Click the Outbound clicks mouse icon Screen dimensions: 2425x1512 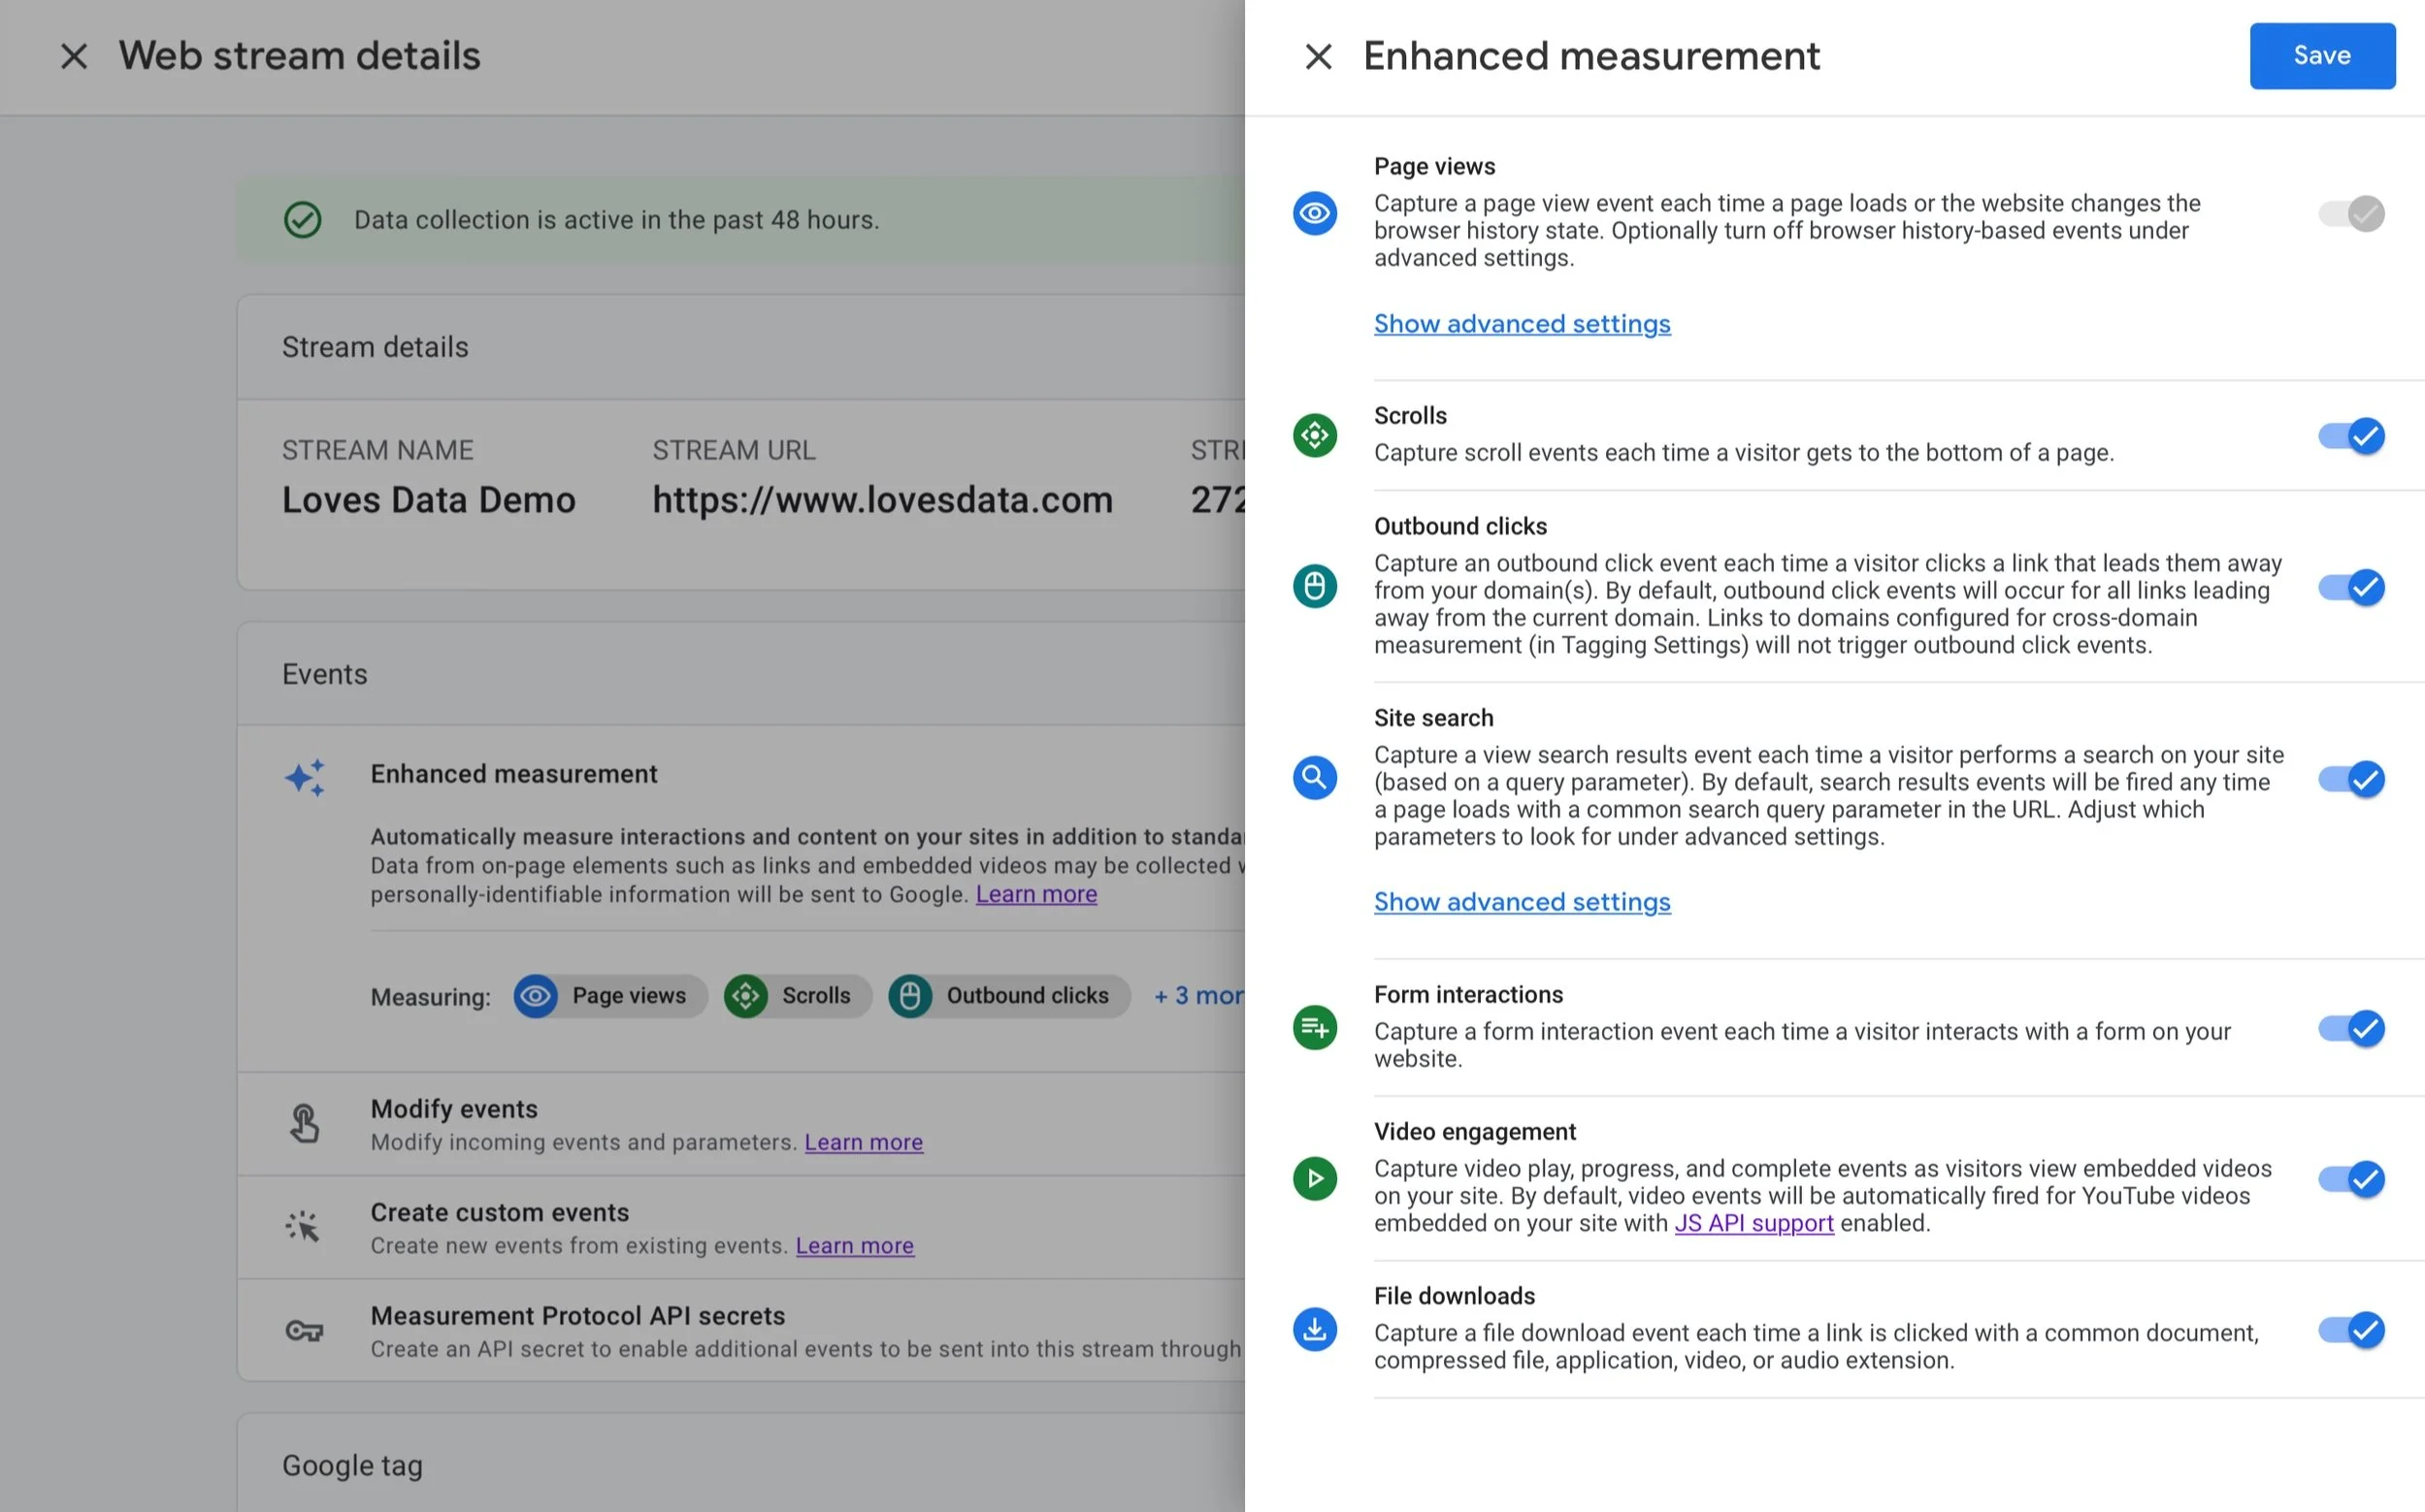point(1315,586)
